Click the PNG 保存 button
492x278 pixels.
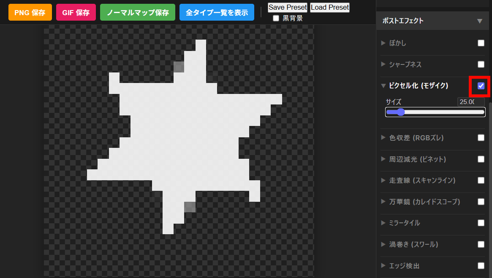coord(30,13)
